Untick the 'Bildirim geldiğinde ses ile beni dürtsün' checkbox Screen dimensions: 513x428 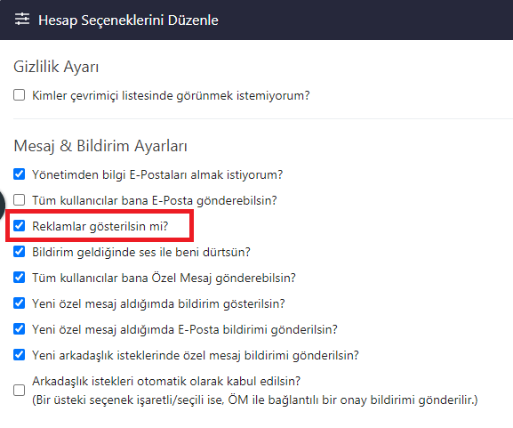click(x=19, y=252)
